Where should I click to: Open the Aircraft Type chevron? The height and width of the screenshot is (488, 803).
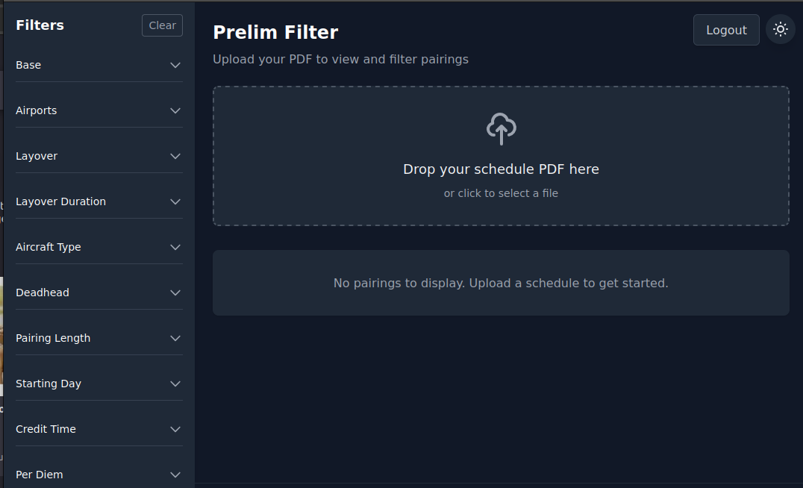(x=175, y=247)
